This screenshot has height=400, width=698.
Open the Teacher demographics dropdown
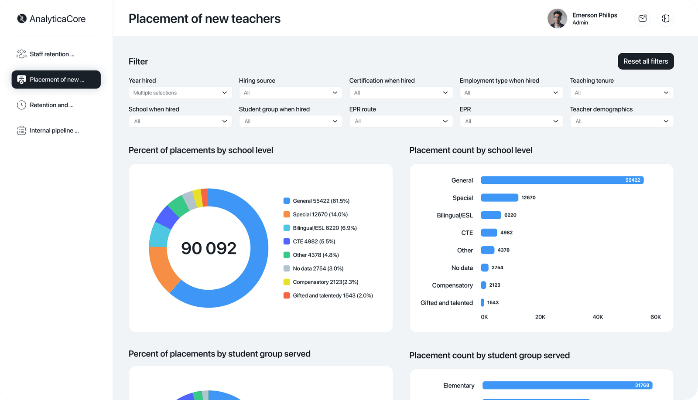(x=621, y=121)
